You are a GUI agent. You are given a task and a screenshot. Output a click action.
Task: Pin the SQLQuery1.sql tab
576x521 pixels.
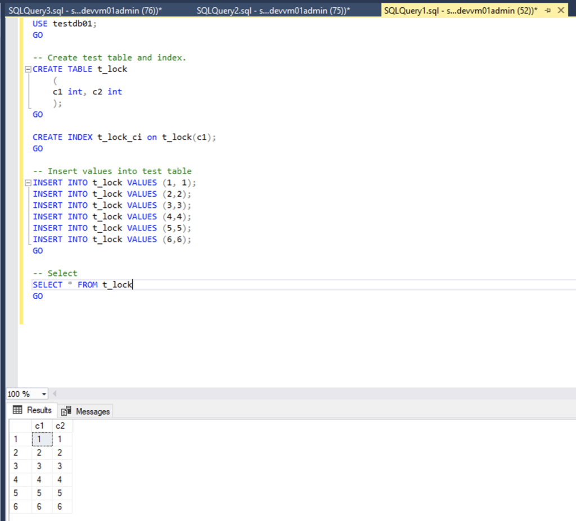pyautogui.click(x=548, y=10)
